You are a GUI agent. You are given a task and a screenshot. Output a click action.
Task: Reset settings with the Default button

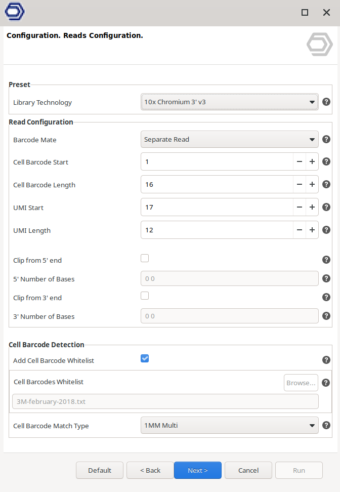point(100,470)
